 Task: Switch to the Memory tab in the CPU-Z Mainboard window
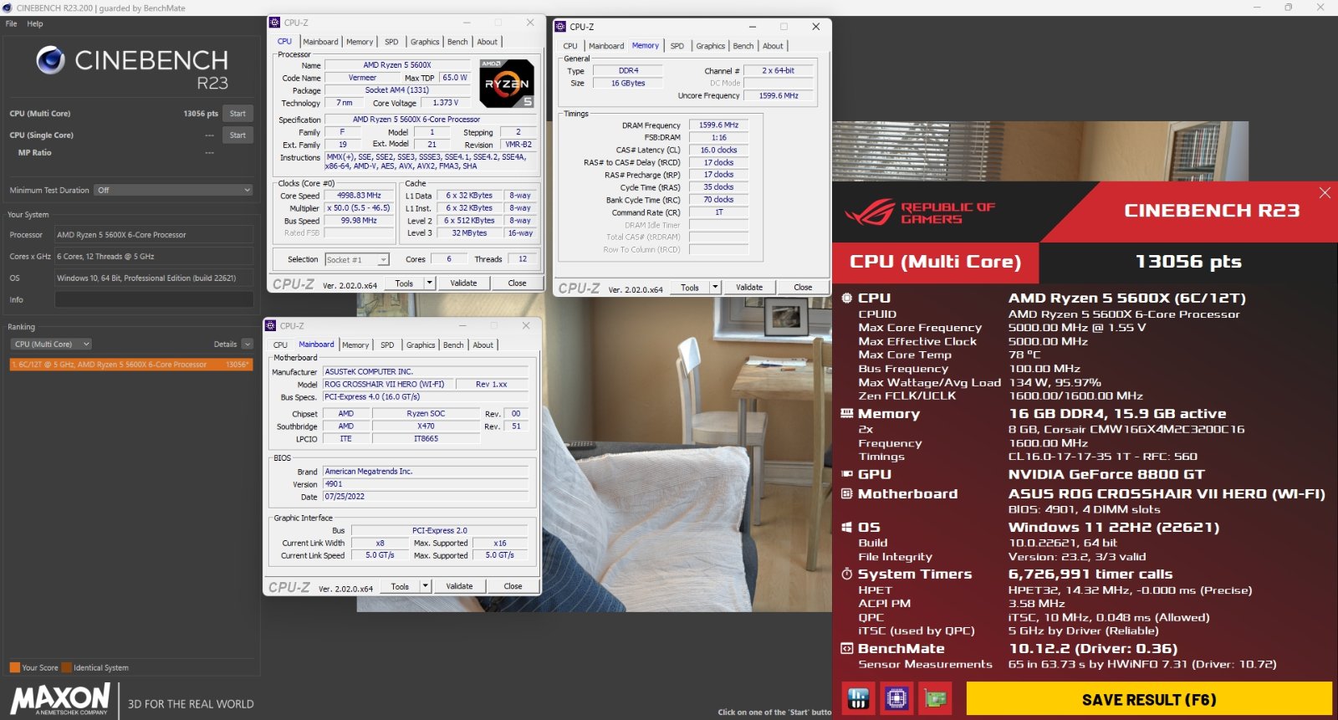tap(355, 345)
